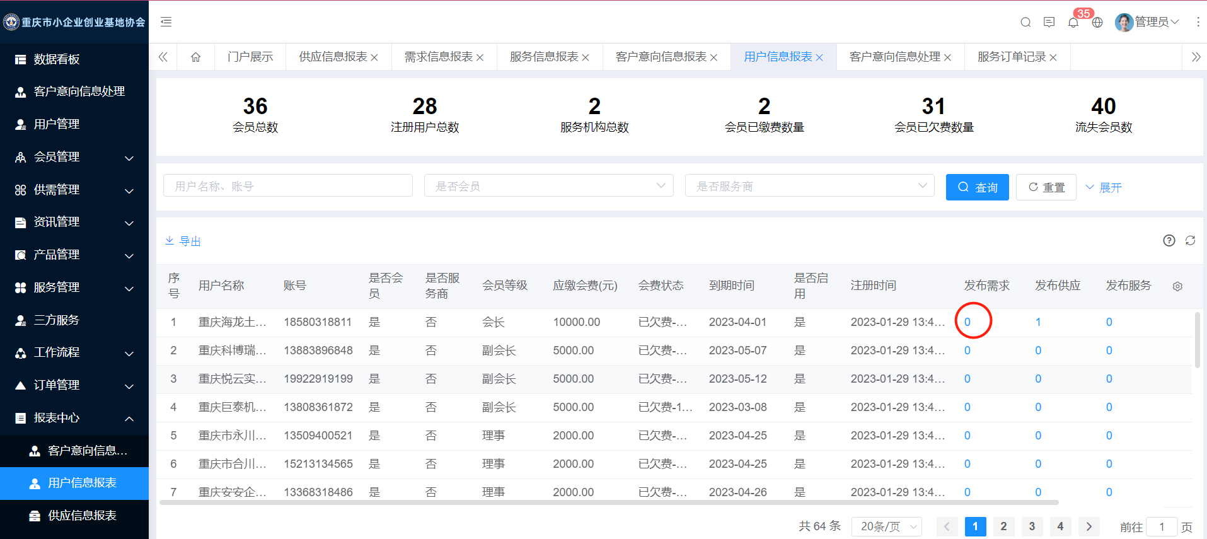The image size is (1207, 539).
Task: Click the 前往 page number input
Action: click(x=1162, y=526)
